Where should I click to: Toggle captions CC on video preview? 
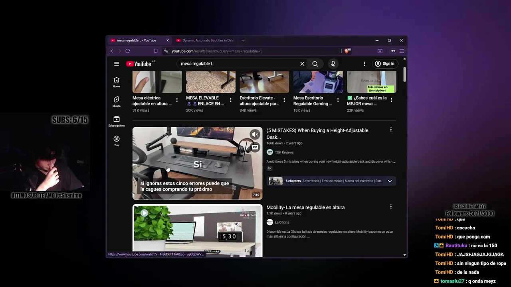click(x=255, y=147)
